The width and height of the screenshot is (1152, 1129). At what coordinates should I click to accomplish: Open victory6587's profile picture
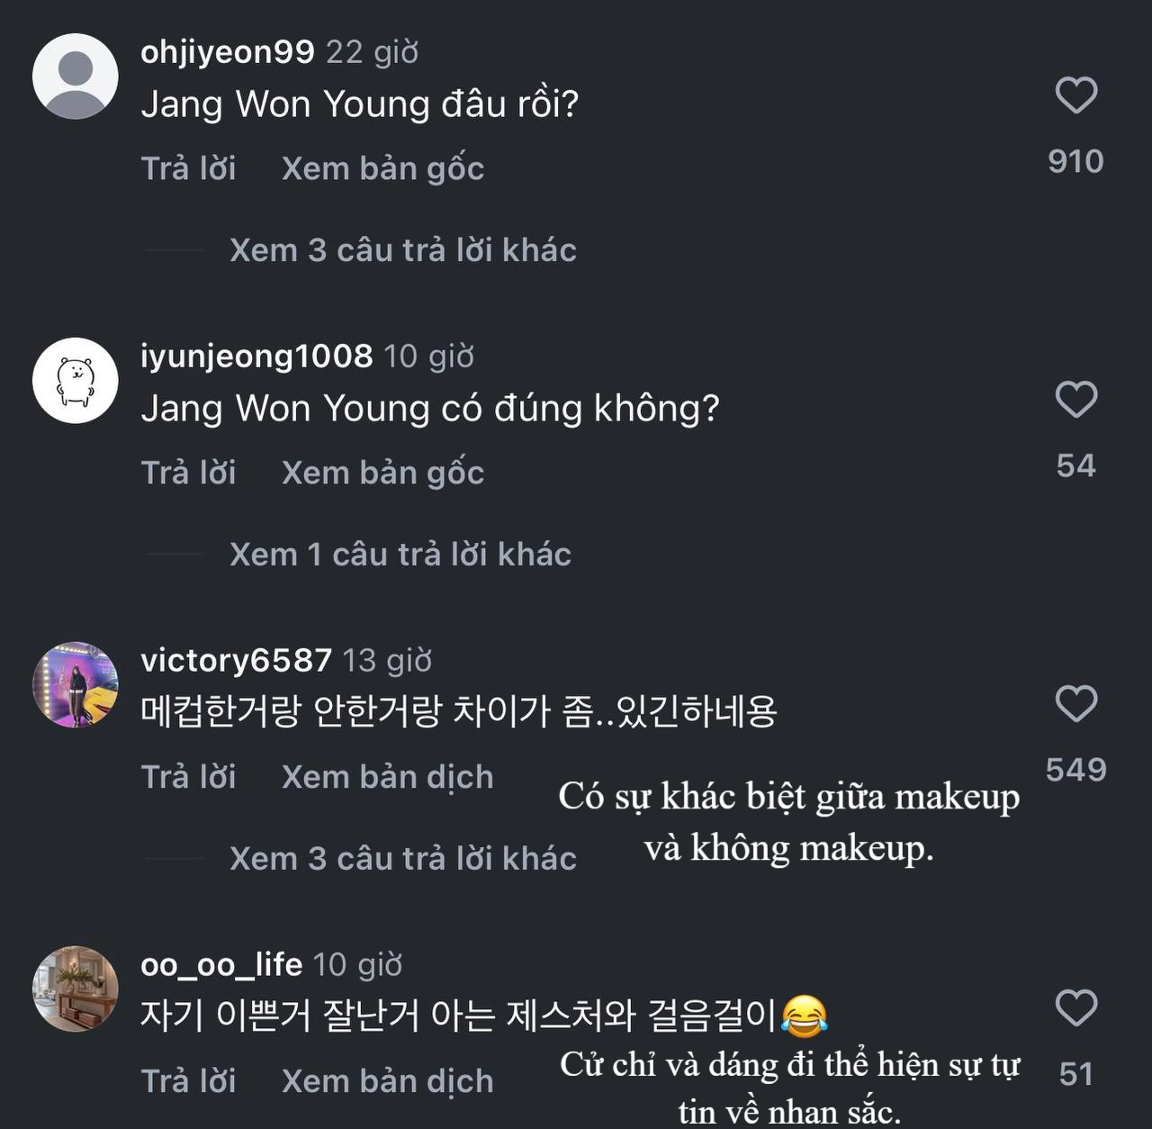click(76, 685)
